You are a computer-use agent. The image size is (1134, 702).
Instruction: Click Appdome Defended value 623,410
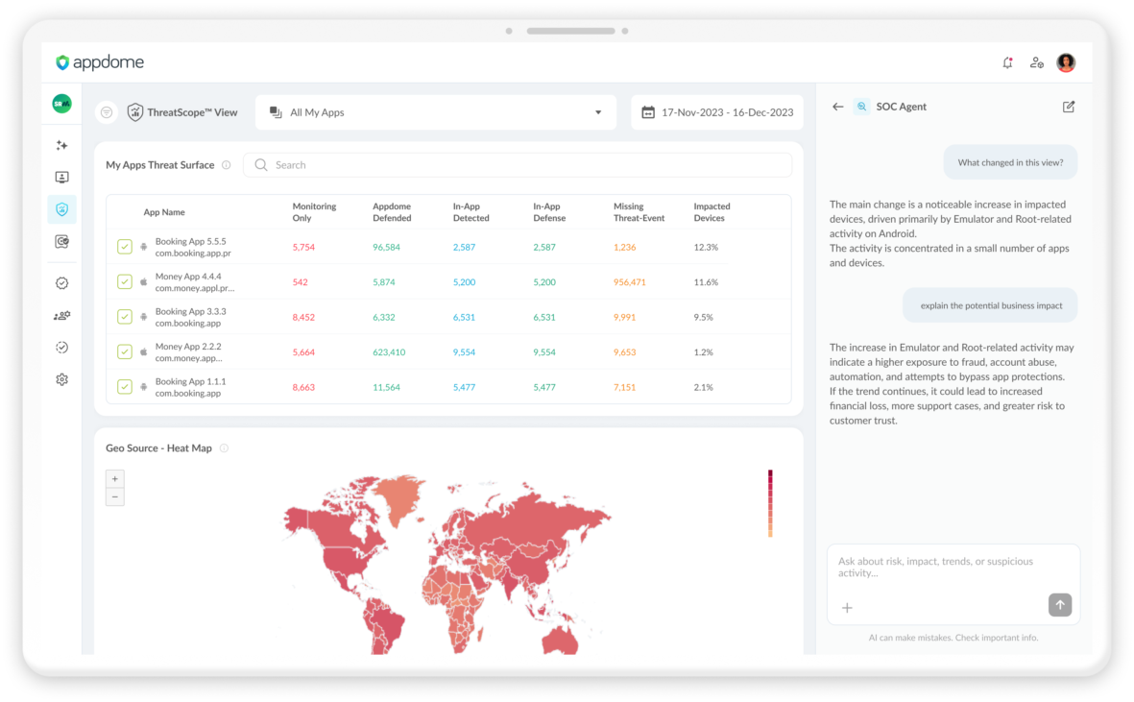[x=389, y=352]
